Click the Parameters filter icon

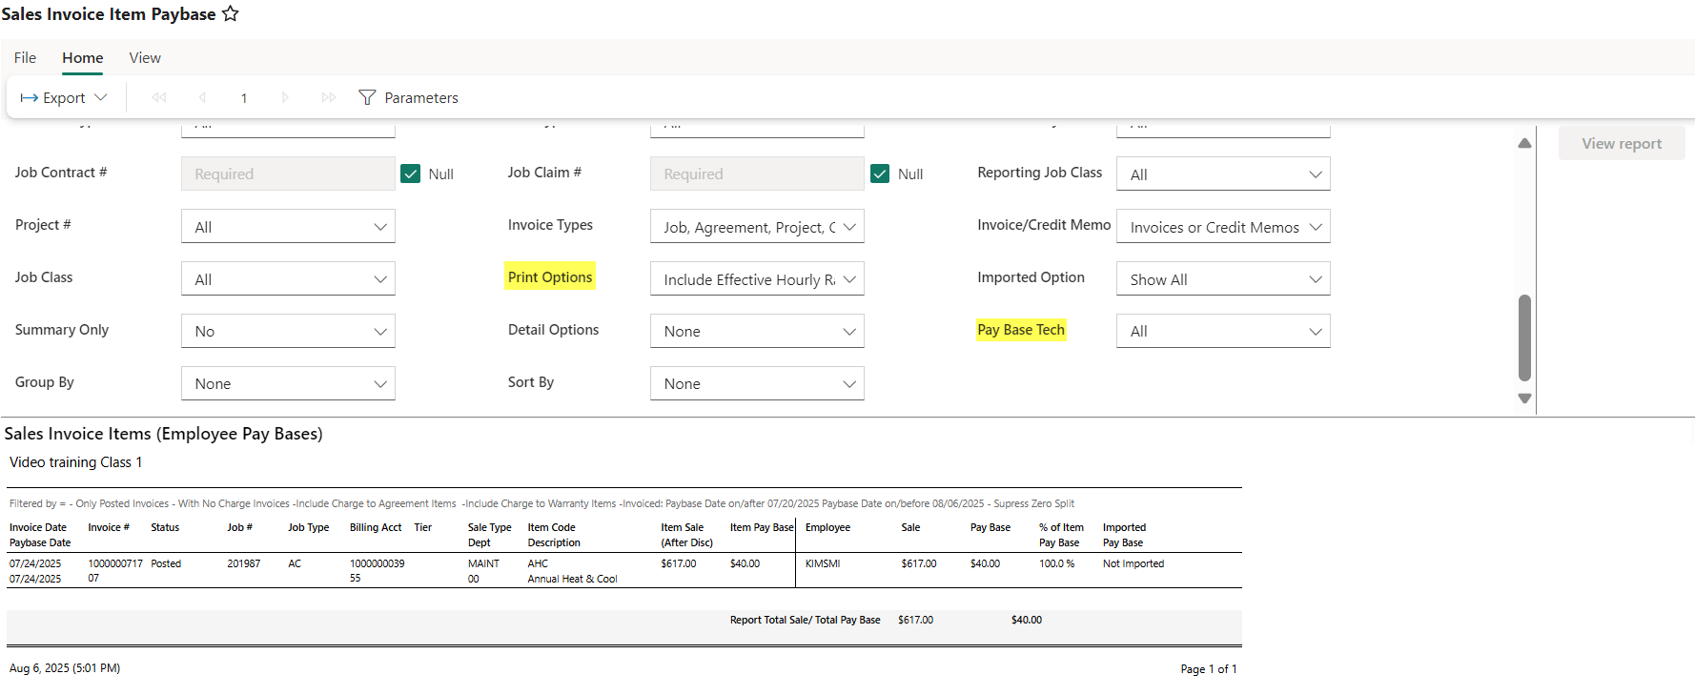pyautogui.click(x=367, y=97)
